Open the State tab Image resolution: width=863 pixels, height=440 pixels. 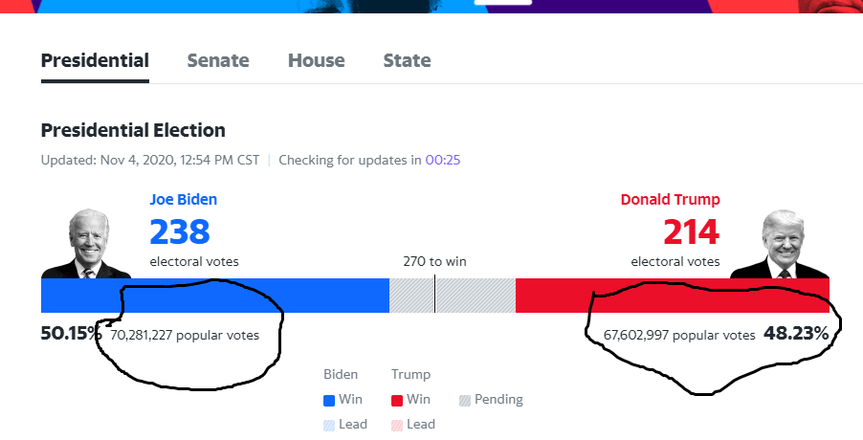[407, 61]
